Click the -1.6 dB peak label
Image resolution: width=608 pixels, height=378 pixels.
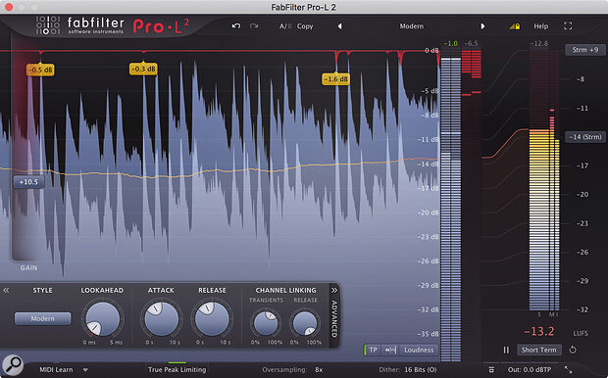(x=335, y=79)
